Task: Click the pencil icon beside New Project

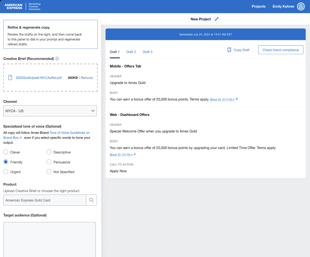Action: (217, 19)
